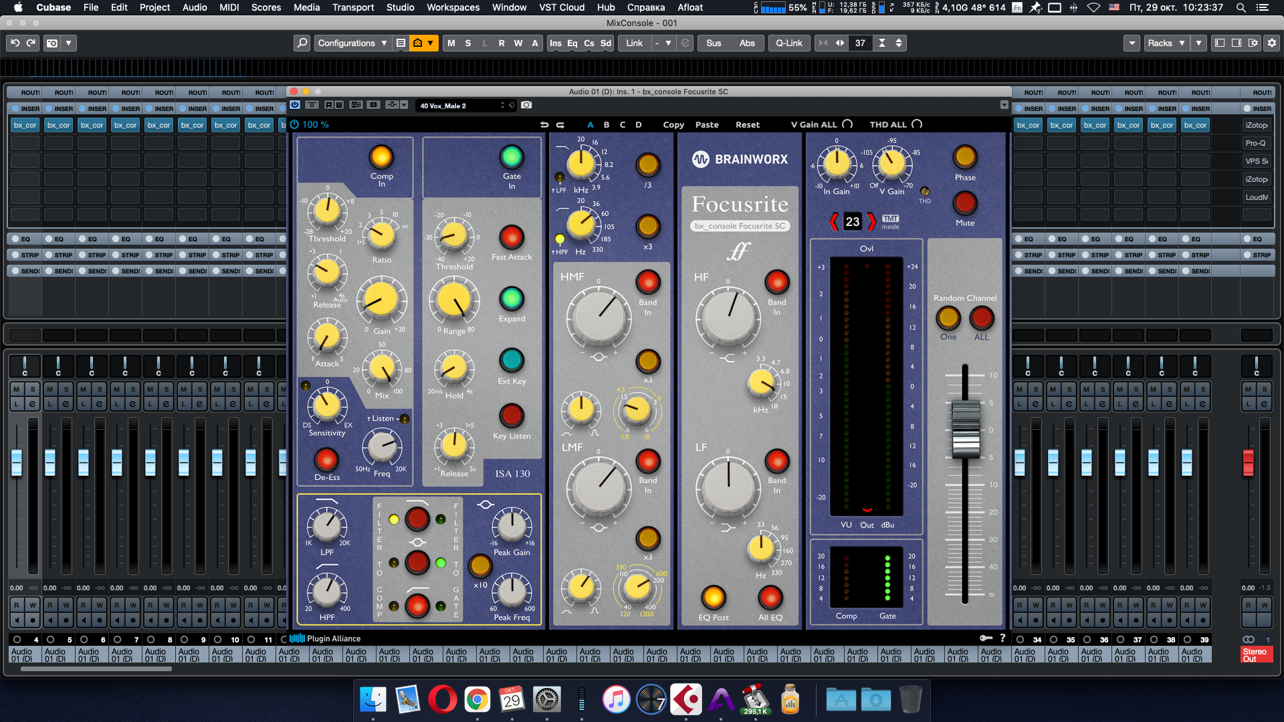Open the Configurations dropdown
The width and height of the screenshot is (1284, 722).
click(x=352, y=43)
